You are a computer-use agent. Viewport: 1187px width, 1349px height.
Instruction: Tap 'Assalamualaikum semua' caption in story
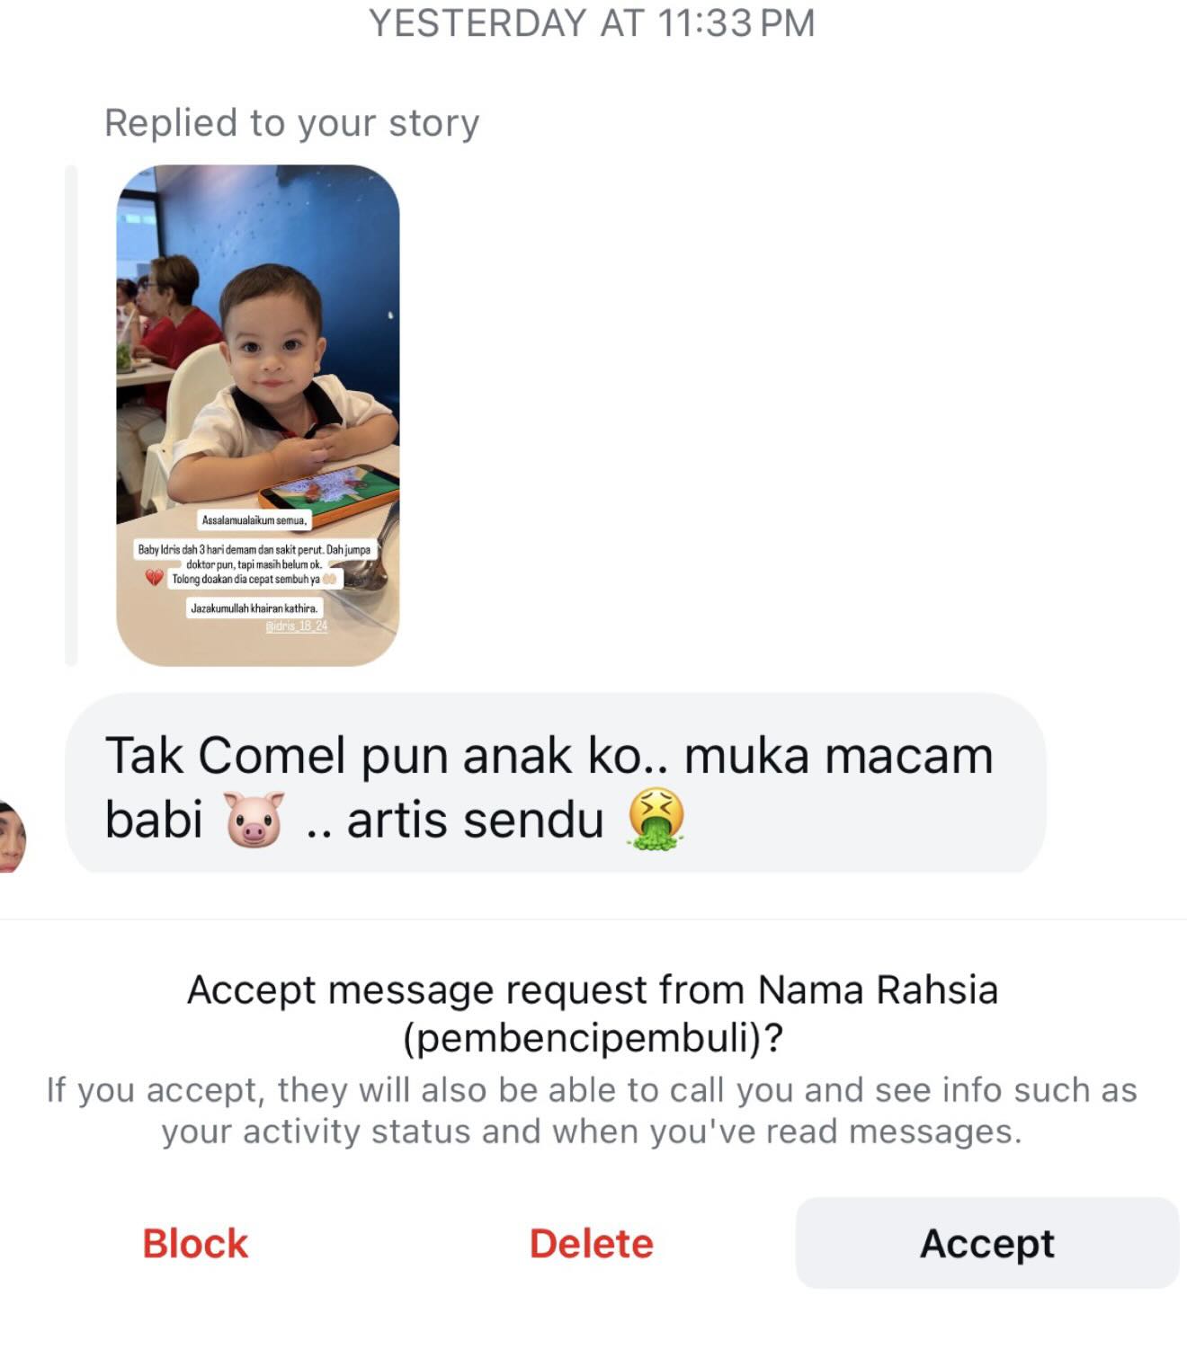coord(254,520)
